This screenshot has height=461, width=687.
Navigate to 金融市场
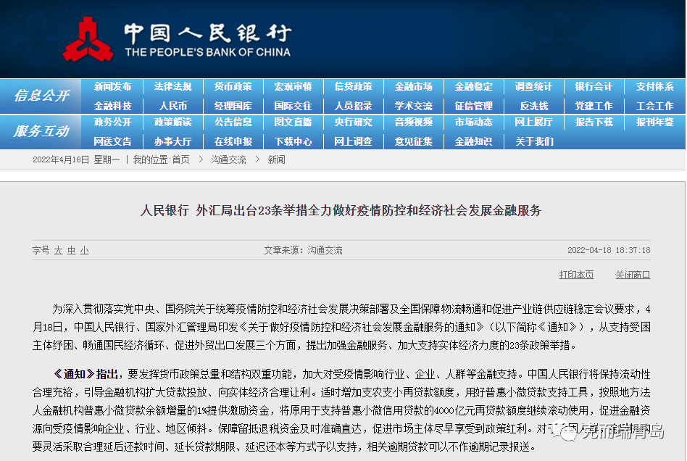413,87
